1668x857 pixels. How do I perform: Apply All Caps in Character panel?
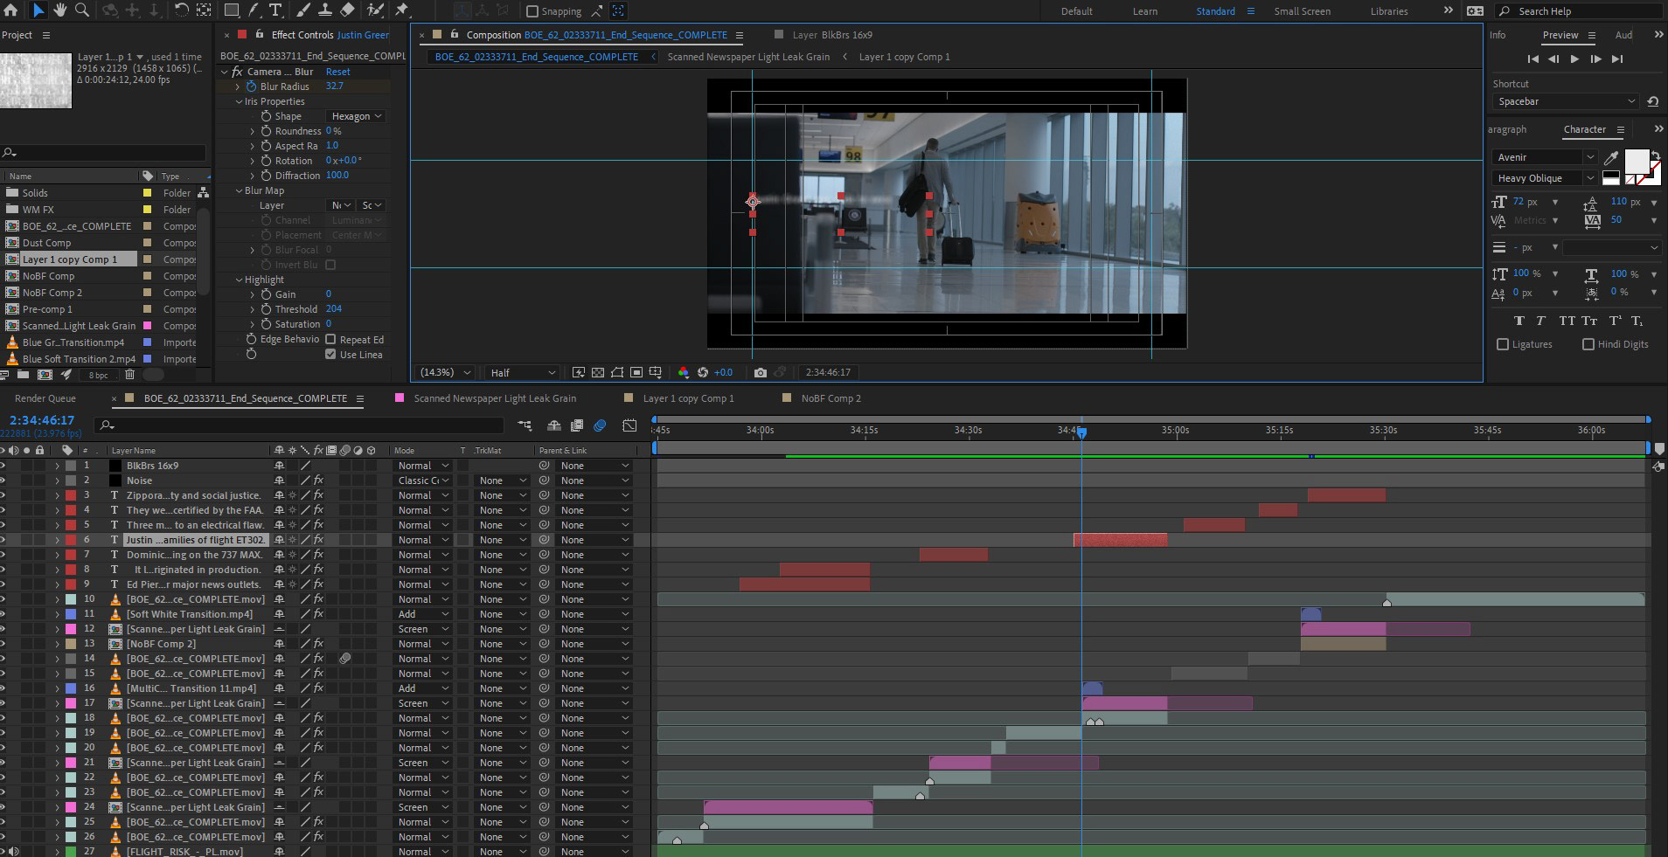click(1567, 321)
